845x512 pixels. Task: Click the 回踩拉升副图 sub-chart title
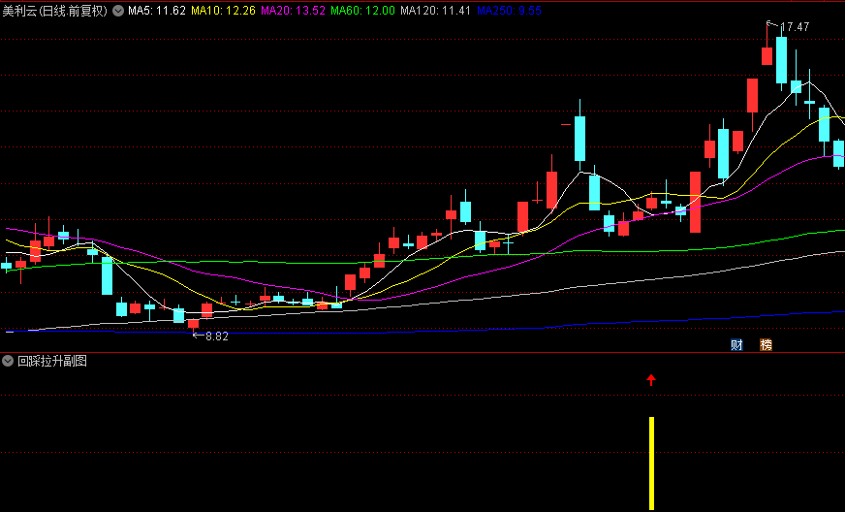coord(52,361)
